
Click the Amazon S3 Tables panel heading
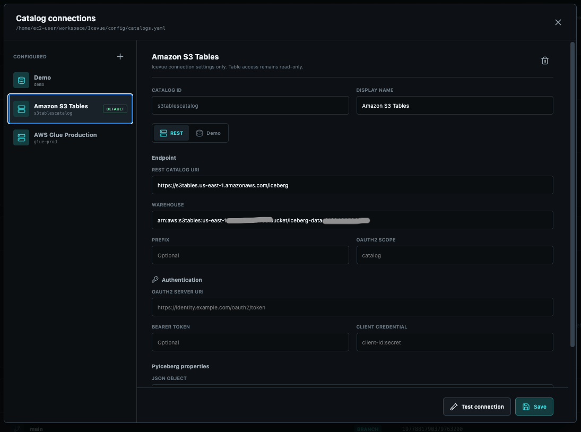tap(185, 57)
